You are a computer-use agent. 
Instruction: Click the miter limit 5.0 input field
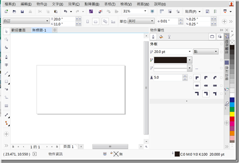[x=168, y=78]
